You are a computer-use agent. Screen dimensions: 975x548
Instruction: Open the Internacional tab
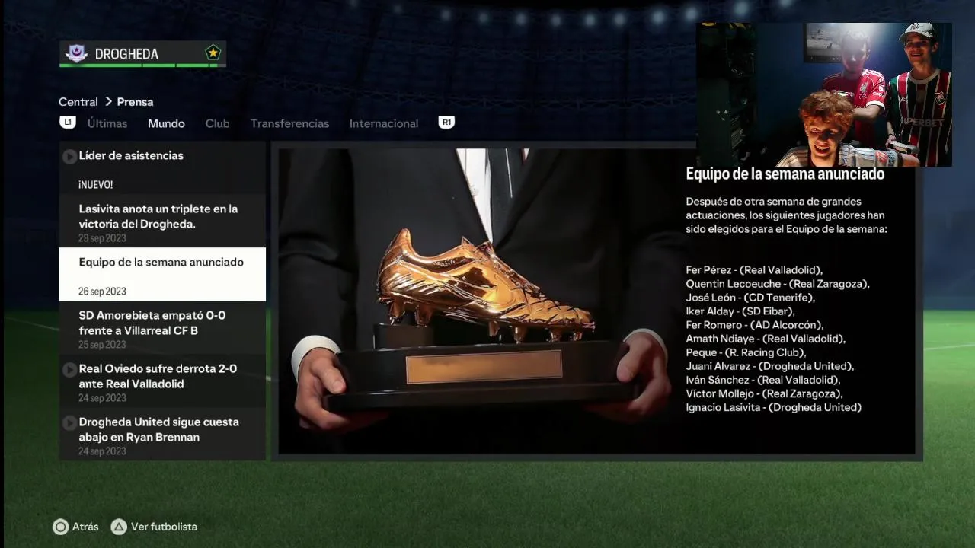point(384,123)
